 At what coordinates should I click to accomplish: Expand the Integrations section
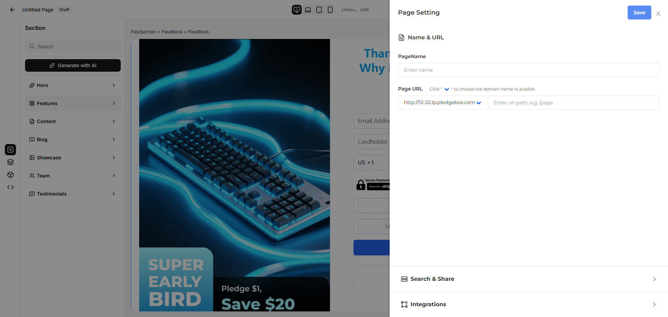[x=529, y=304]
